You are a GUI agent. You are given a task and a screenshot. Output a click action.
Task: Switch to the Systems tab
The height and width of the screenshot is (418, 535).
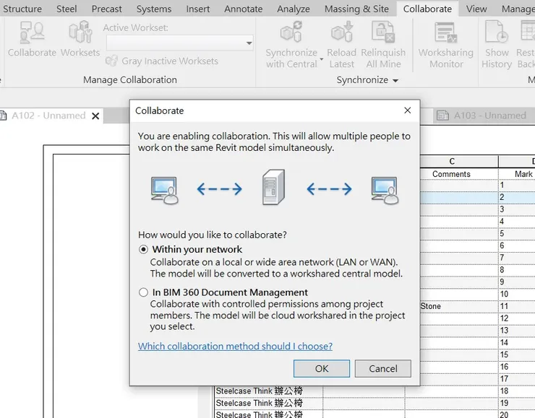154,9
